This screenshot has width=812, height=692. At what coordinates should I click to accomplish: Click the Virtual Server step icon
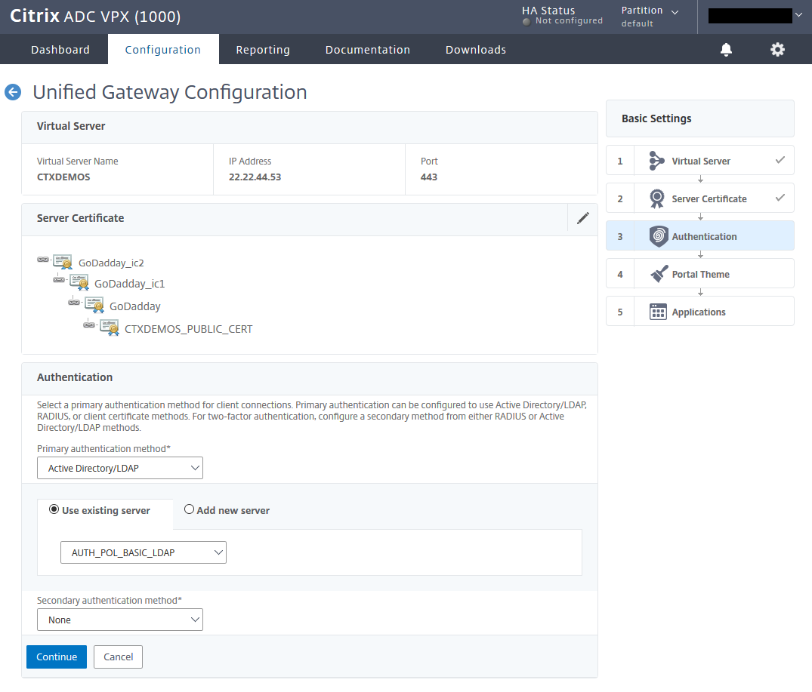point(656,161)
